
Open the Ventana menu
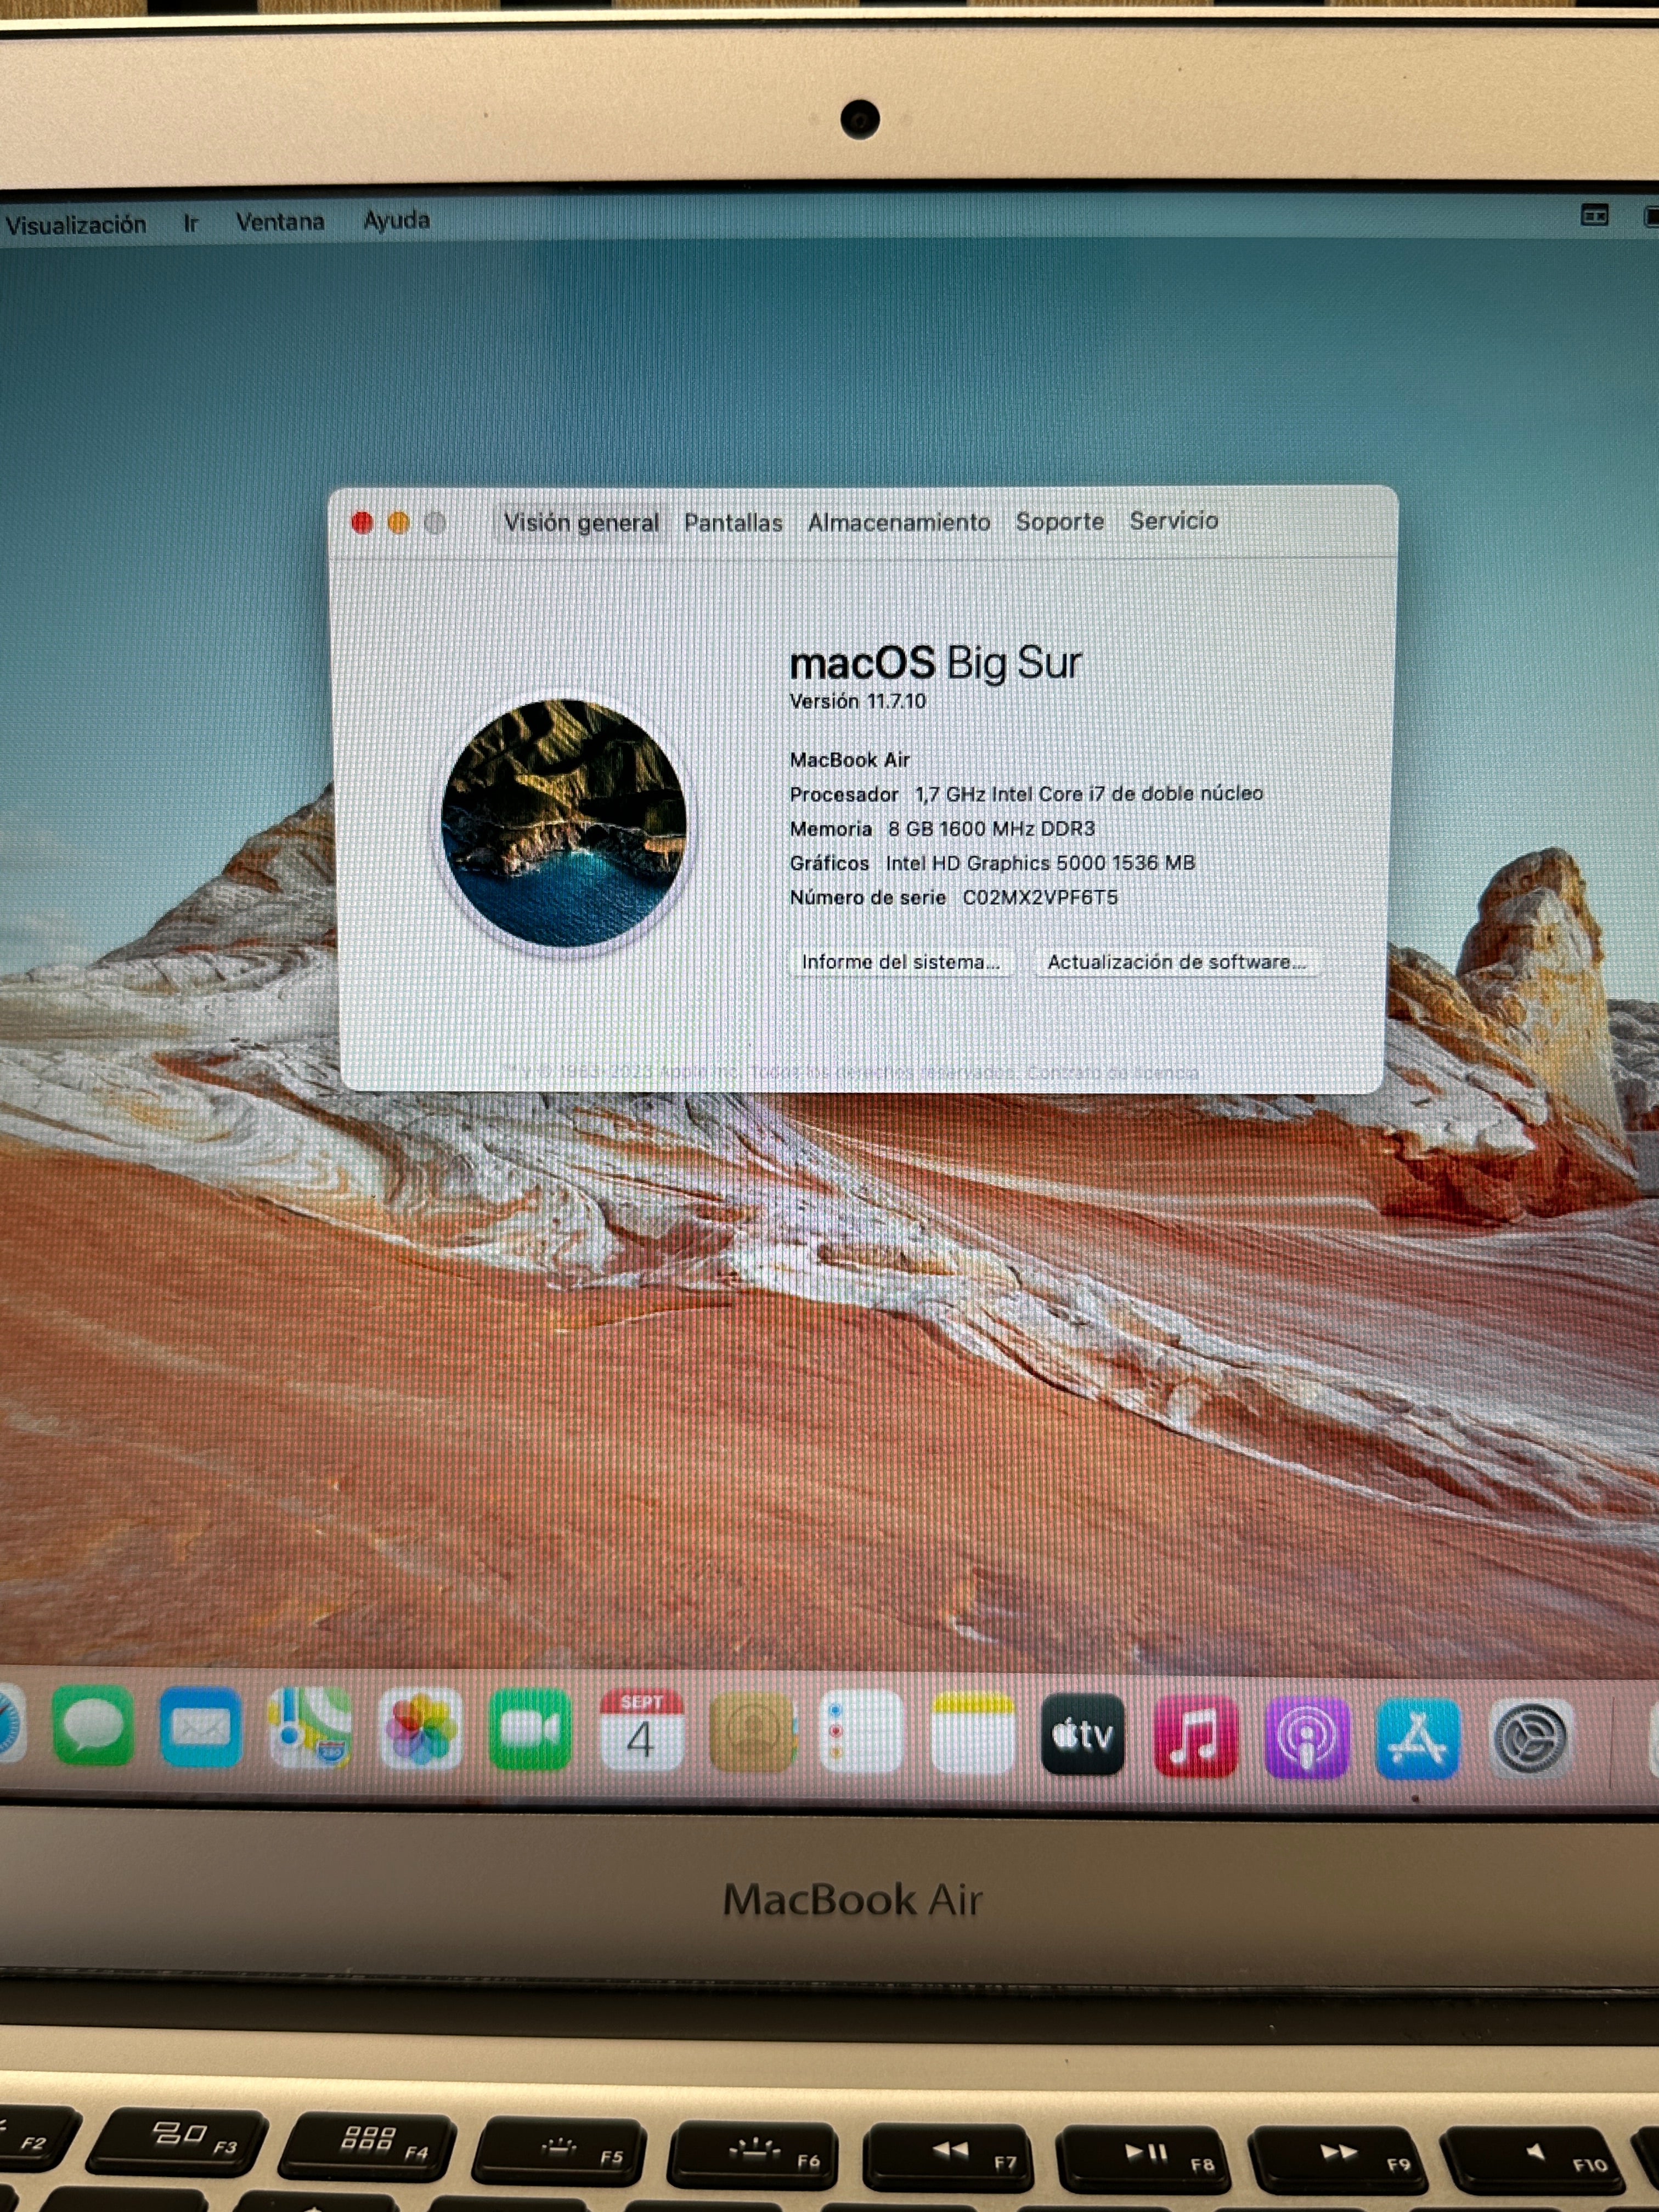[x=280, y=221]
